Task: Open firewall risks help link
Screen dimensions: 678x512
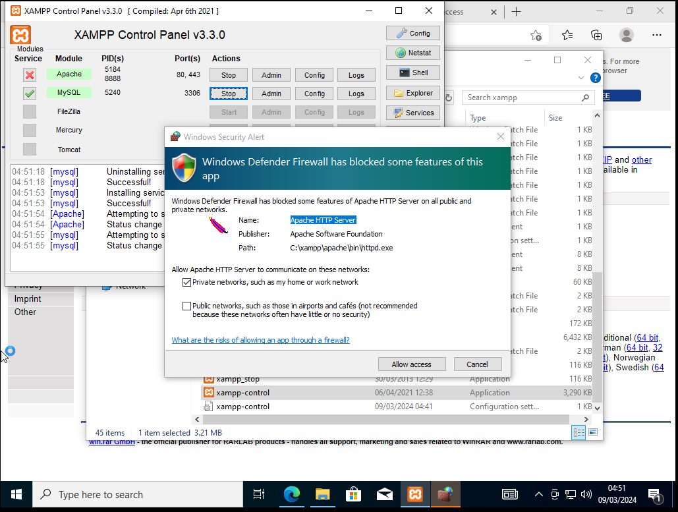Action: 260,340
